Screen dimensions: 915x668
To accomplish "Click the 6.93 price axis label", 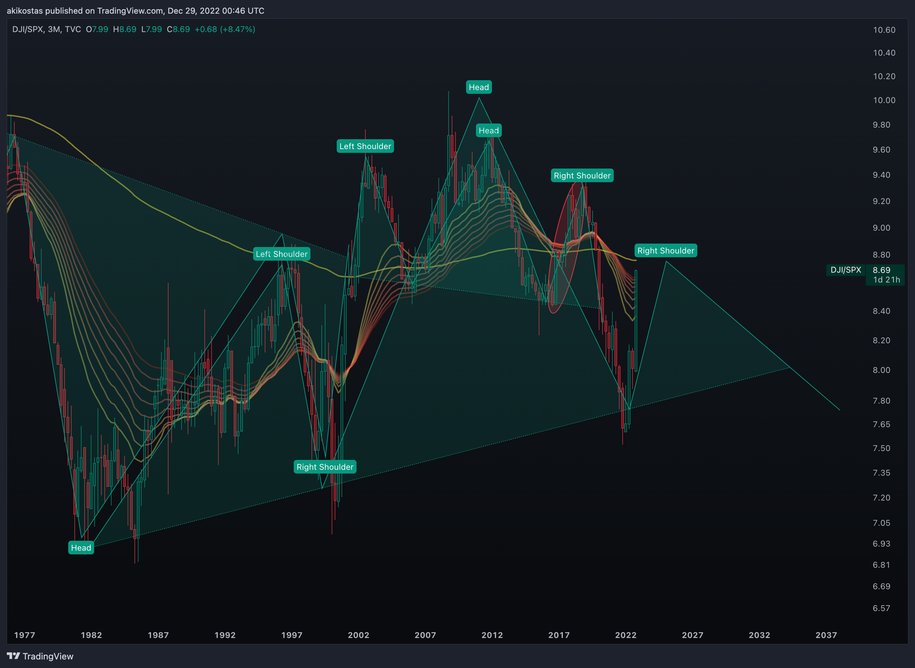I will (x=882, y=544).
